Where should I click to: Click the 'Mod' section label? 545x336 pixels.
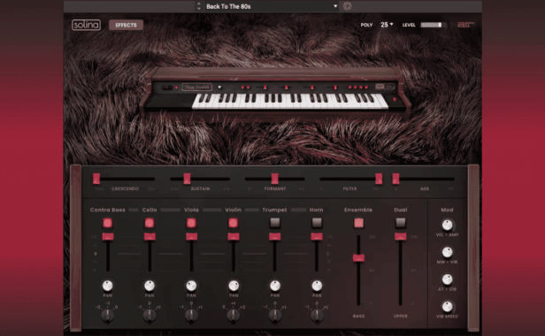click(447, 210)
